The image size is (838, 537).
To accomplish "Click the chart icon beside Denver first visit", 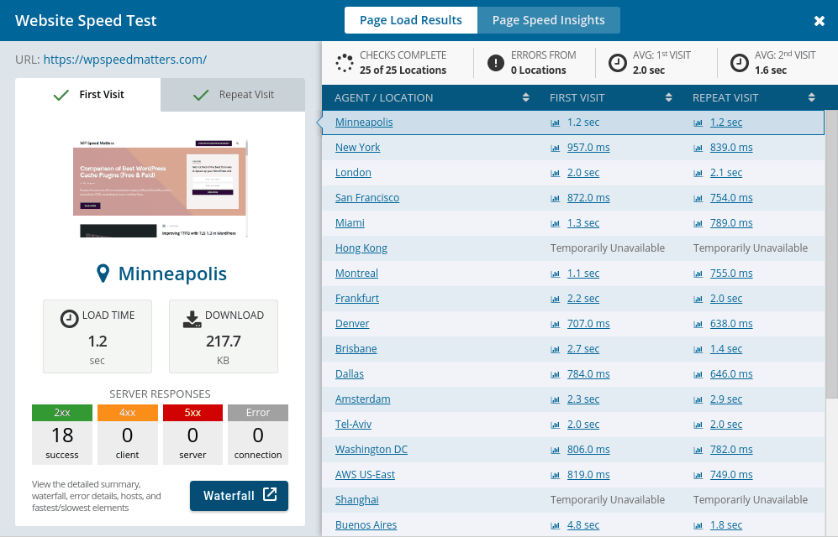I will click(556, 324).
